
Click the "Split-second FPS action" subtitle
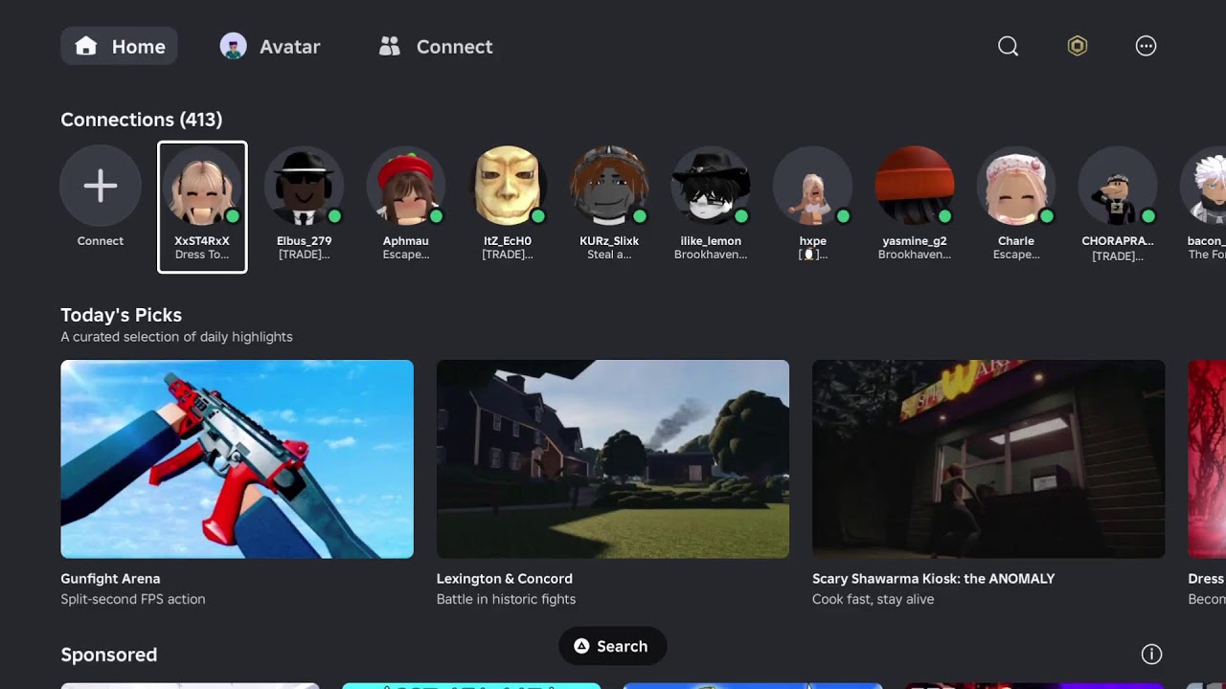(133, 599)
